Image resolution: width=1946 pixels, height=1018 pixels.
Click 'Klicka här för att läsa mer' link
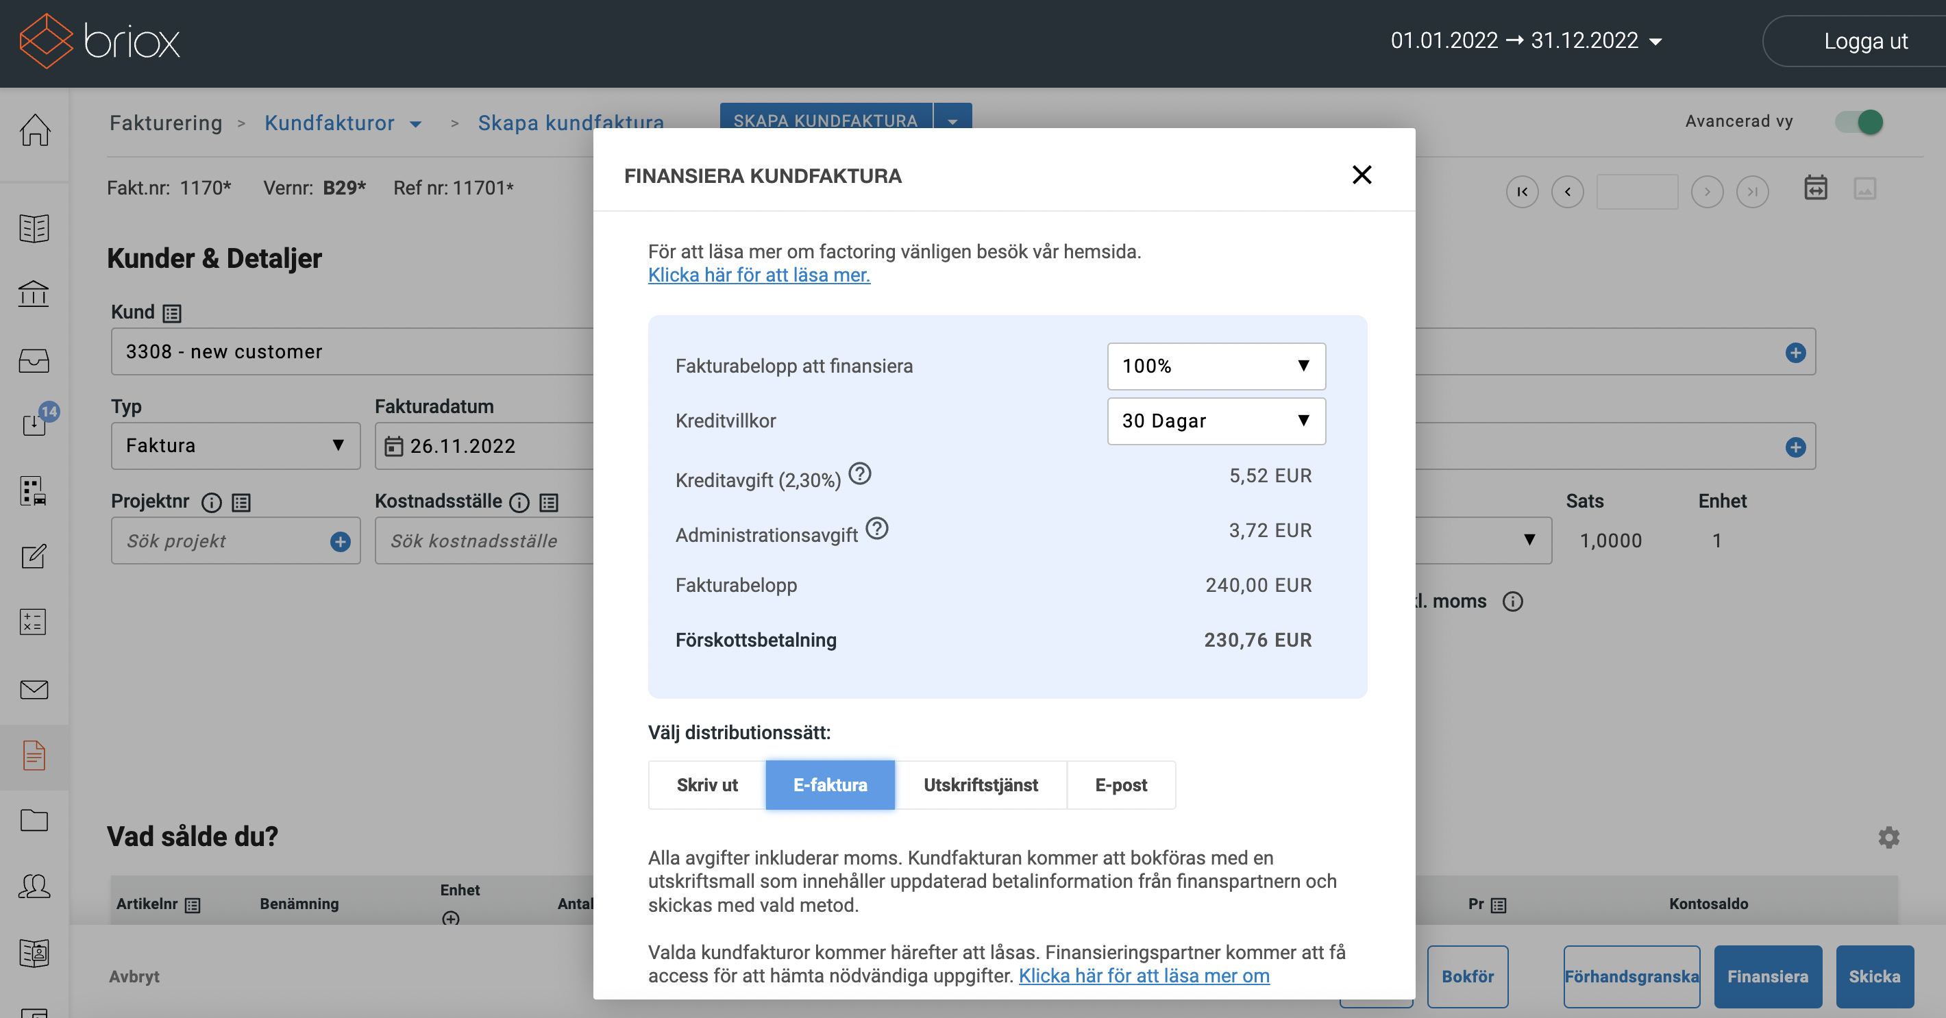759,275
